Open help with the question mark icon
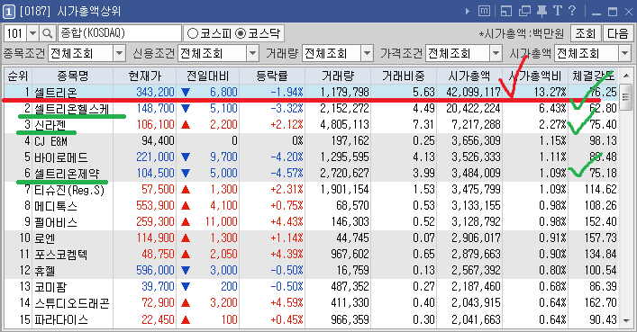The image size is (637, 332). point(572,11)
